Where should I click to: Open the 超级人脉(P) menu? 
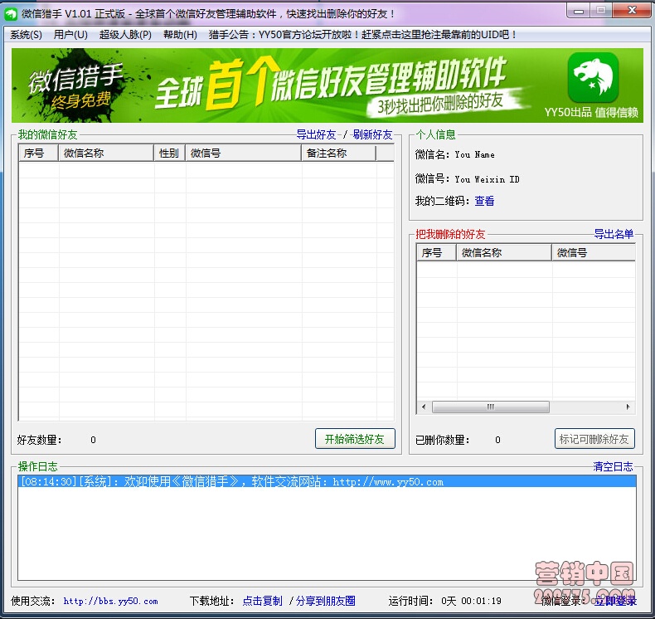(x=125, y=35)
